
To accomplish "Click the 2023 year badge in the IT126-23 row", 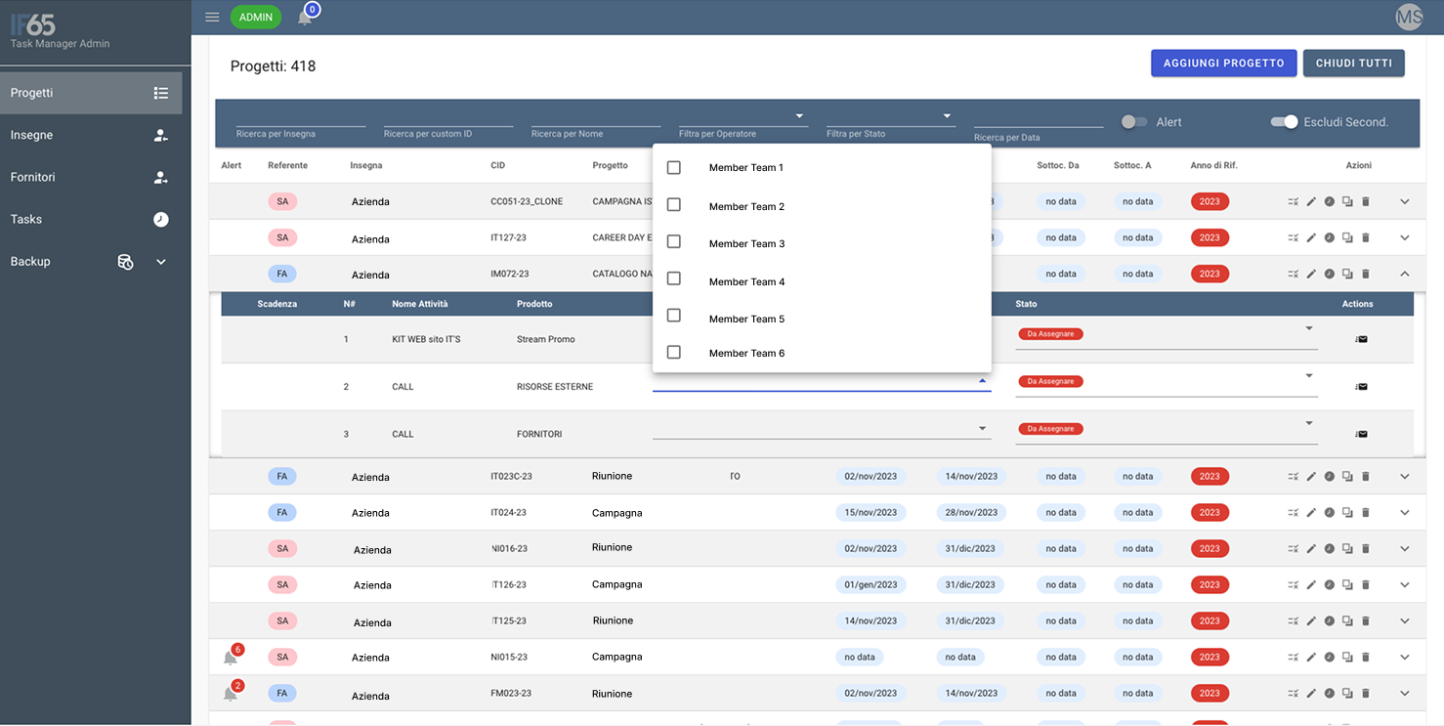I will 1210,584.
